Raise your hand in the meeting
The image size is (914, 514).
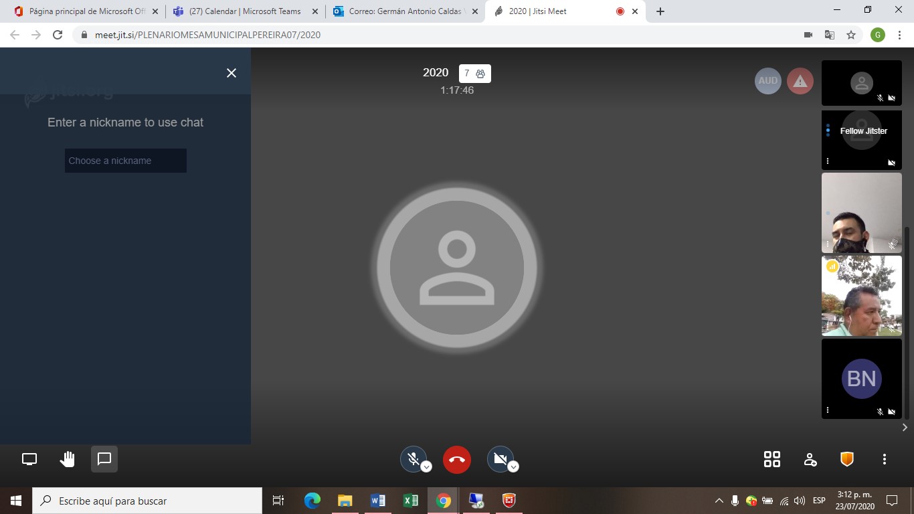67,459
